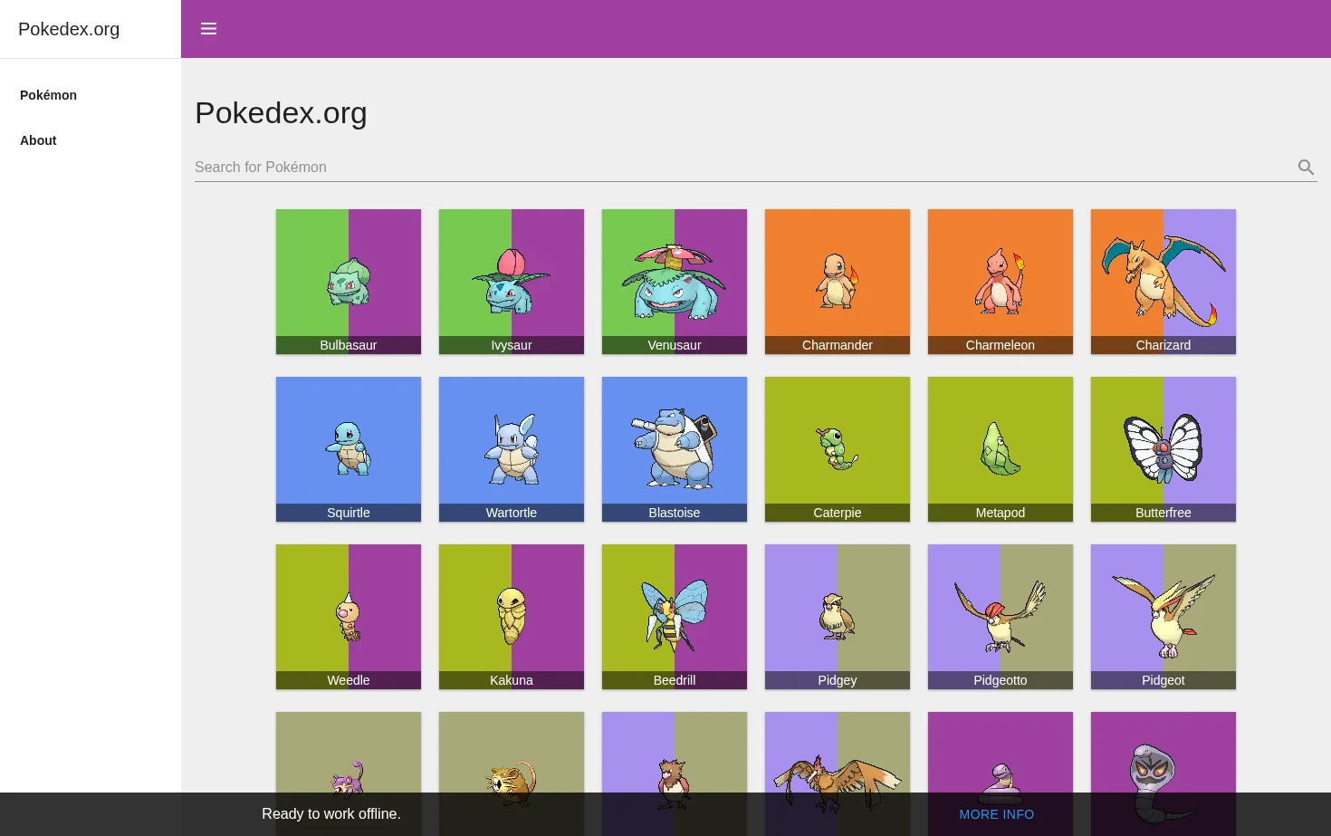This screenshot has width=1331, height=836.
Task: Open the hamburger menu icon
Action: (208, 29)
